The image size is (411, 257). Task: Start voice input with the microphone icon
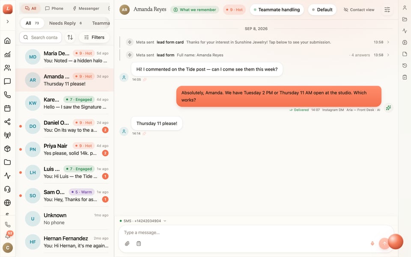(x=372, y=244)
